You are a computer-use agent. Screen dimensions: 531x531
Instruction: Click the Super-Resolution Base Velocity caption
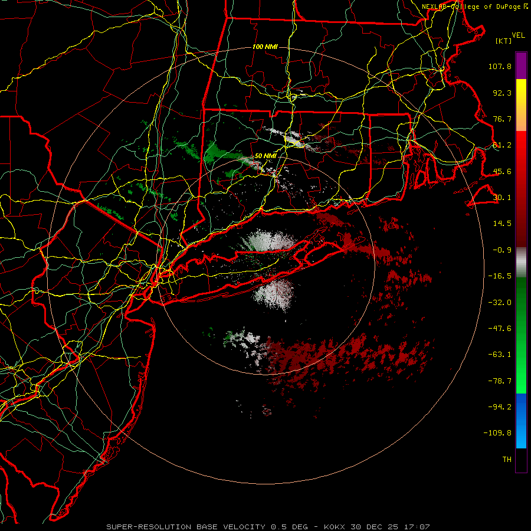pos(268,527)
